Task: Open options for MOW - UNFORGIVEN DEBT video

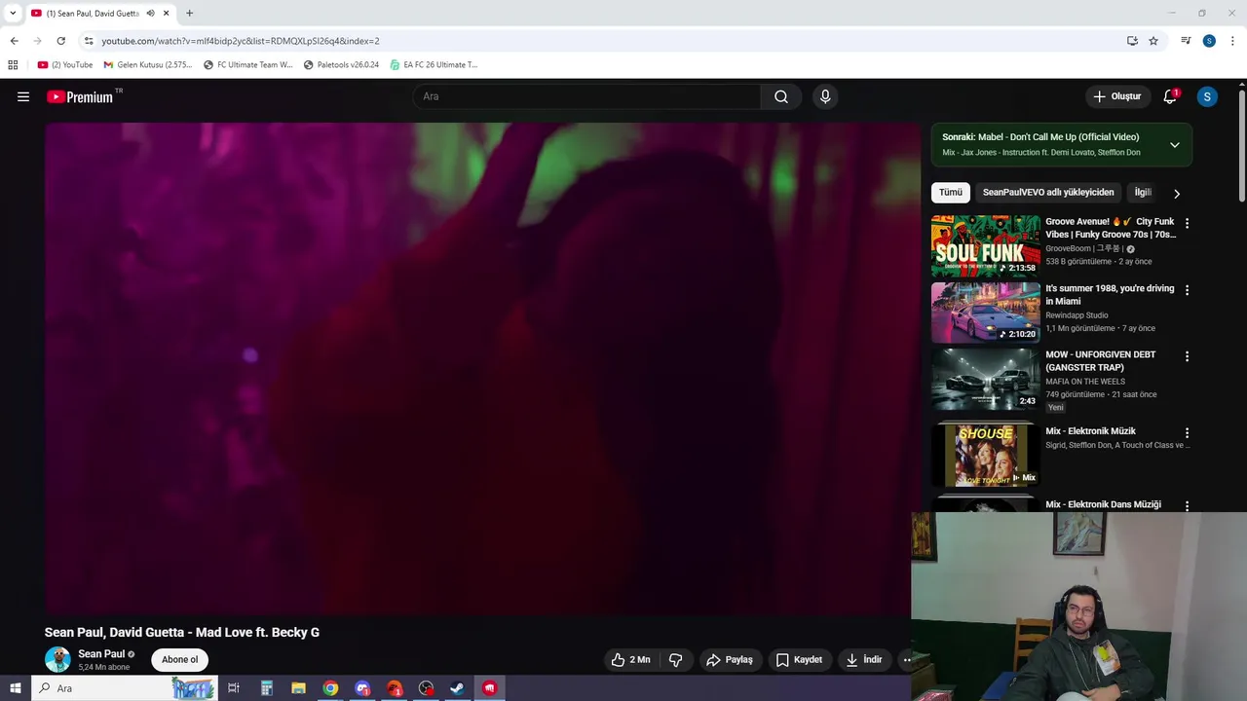Action: coord(1187,356)
